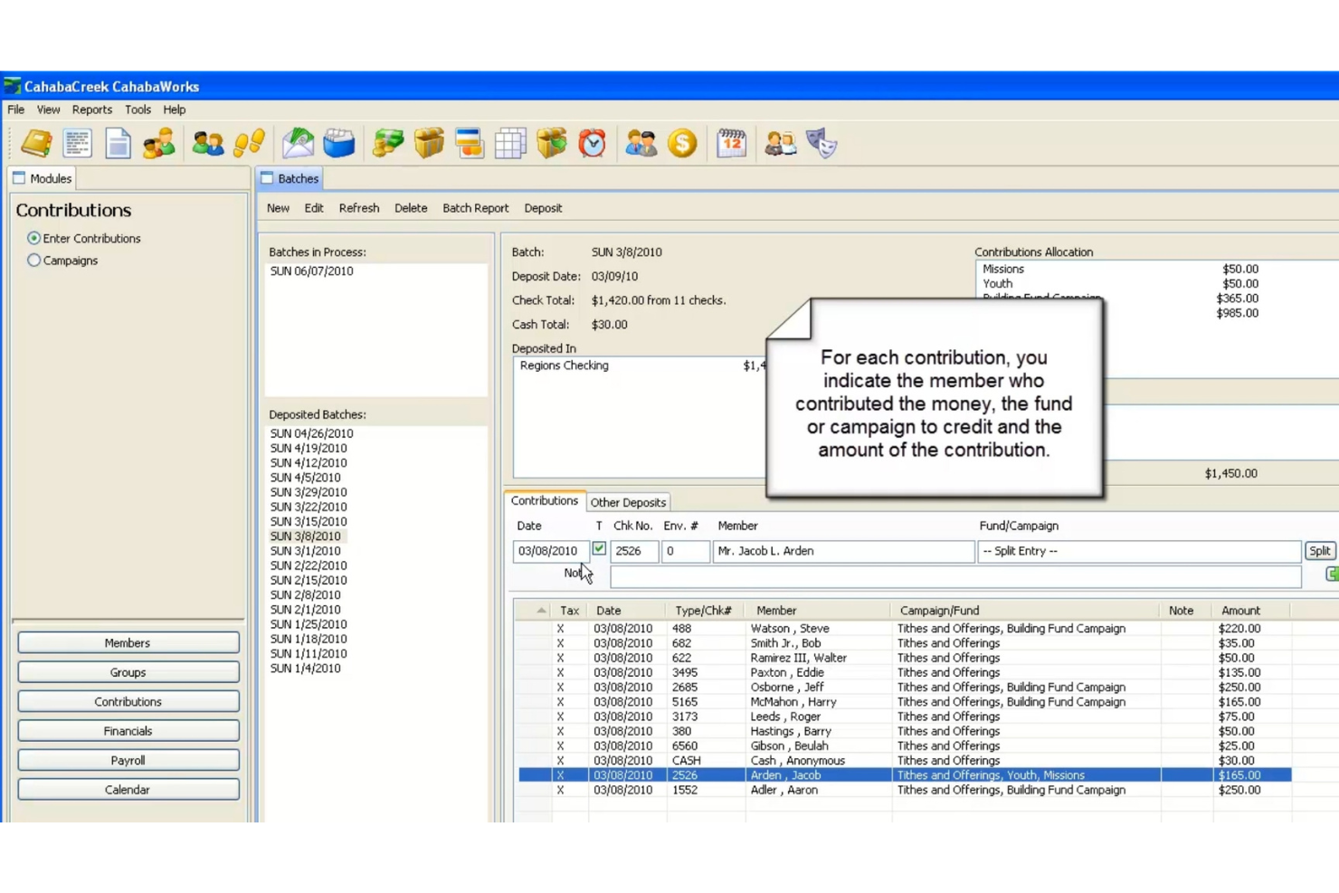Open the Financials module button
The width and height of the screenshot is (1339, 893).
(x=128, y=731)
